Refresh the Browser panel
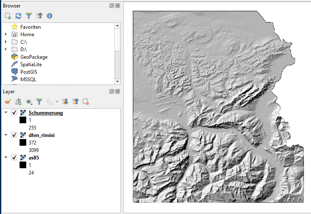311x214 pixels. (18, 16)
